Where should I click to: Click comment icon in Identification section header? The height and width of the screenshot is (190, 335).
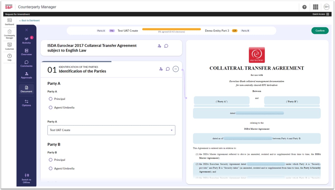168,69
